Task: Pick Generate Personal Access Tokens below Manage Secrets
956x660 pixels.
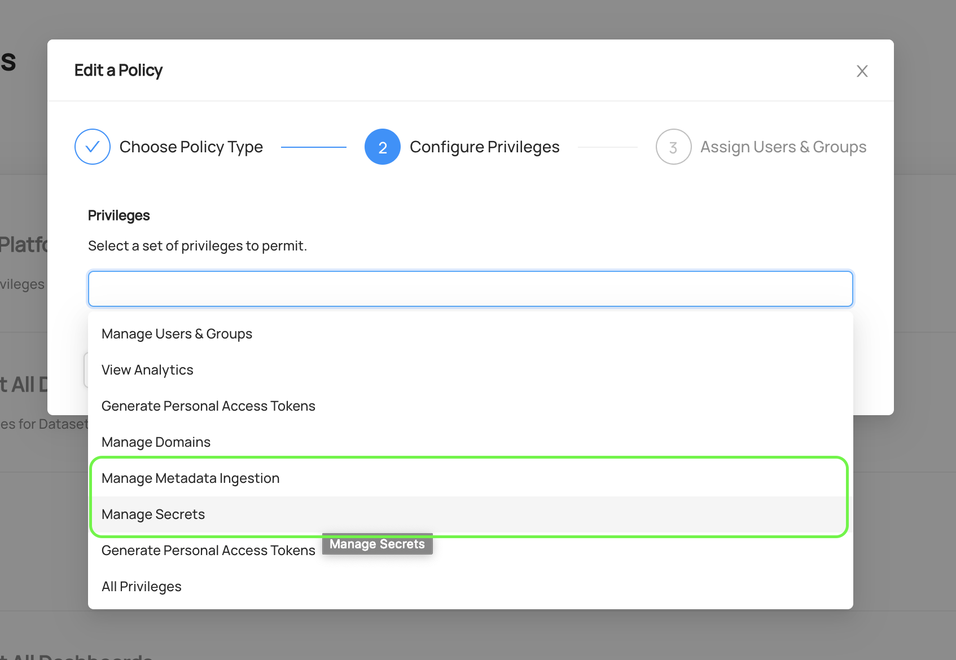Action: [208, 551]
